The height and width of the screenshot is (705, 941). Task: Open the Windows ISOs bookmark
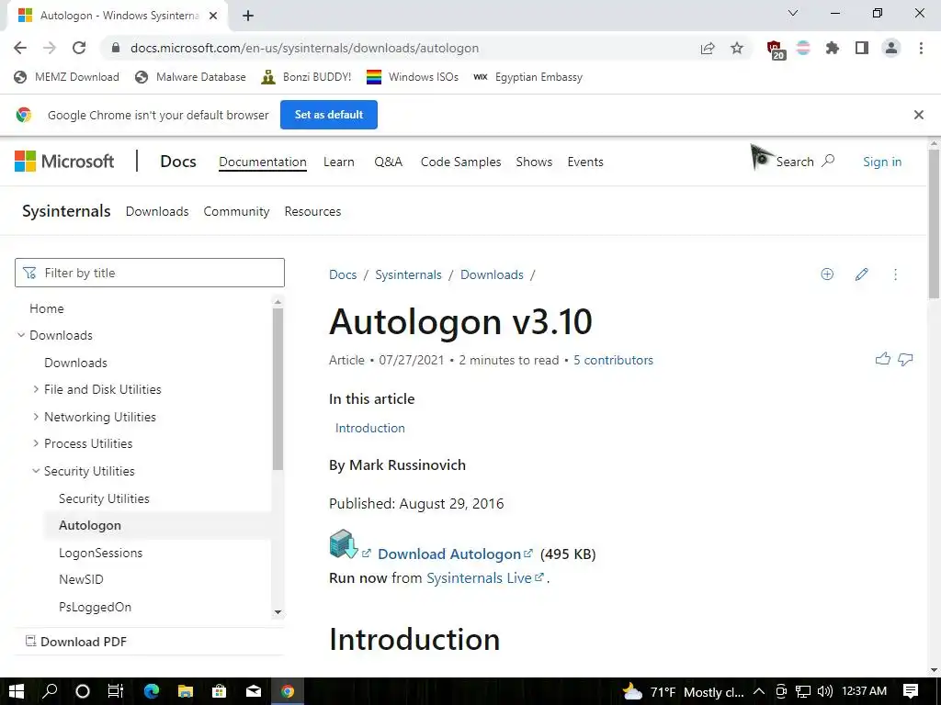click(413, 77)
